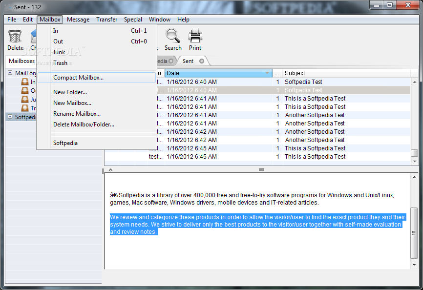The width and height of the screenshot is (423, 290).
Task: Click the horizontal pane splitter grip
Action: [x=261, y=170]
